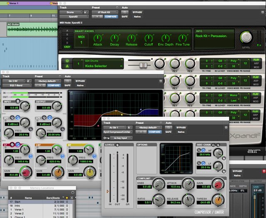Select Smart Knobs part A tab

pyautogui.click(x=67, y=31)
